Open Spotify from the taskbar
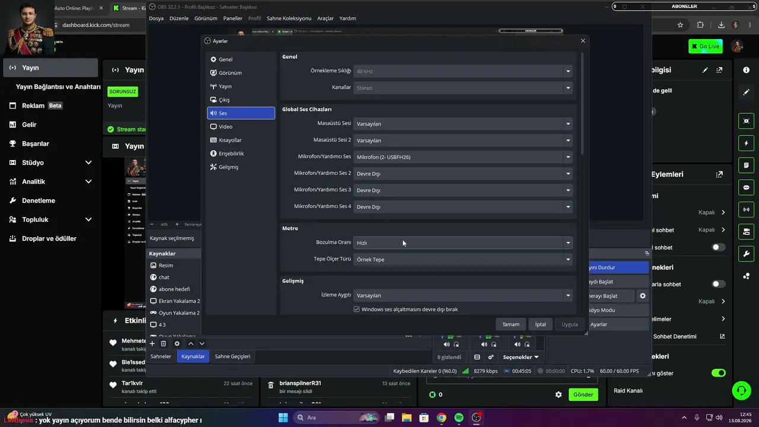This screenshot has width=759, height=427. [459, 418]
